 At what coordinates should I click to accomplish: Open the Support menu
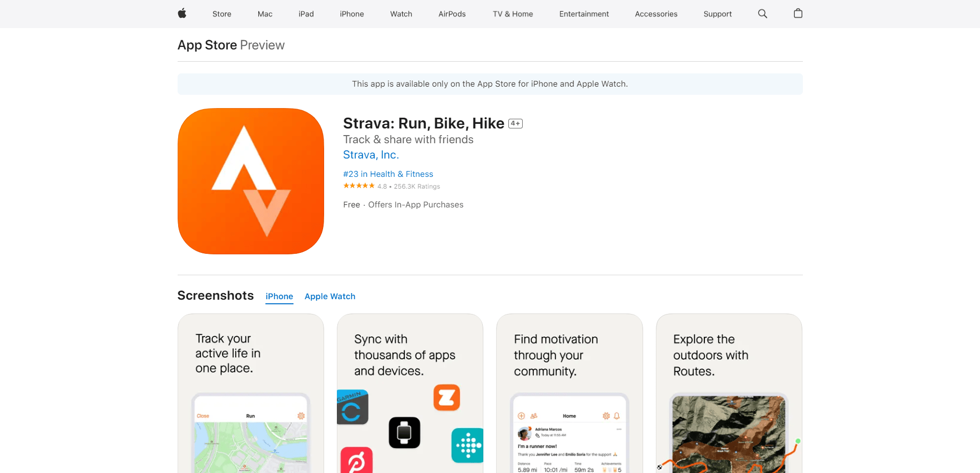(x=718, y=14)
